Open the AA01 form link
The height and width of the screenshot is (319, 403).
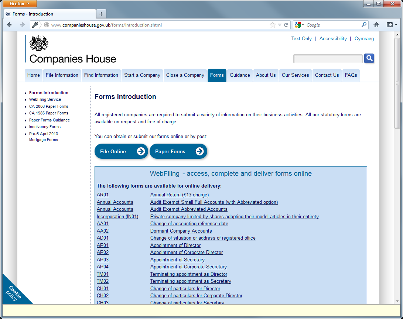tap(103, 223)
